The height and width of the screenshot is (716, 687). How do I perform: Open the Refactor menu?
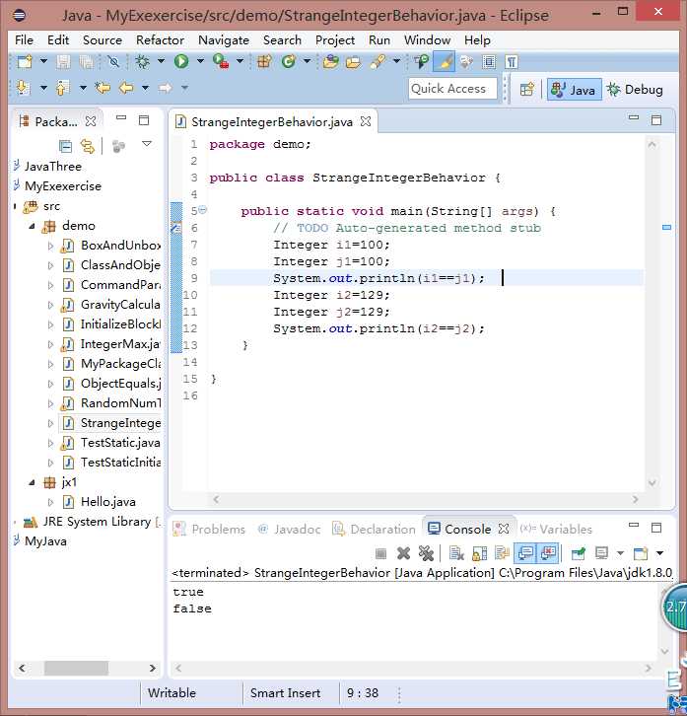click(160, 40)
